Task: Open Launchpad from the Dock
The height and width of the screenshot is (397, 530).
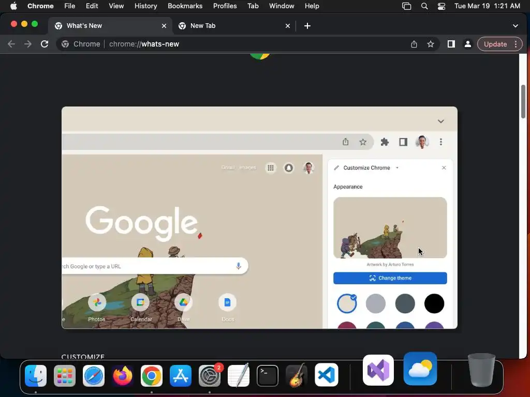Action: pyautogui.click(x=65, y=376)
